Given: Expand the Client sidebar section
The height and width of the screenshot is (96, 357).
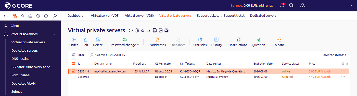Looking at the screenshot, I should coord(54,26).
